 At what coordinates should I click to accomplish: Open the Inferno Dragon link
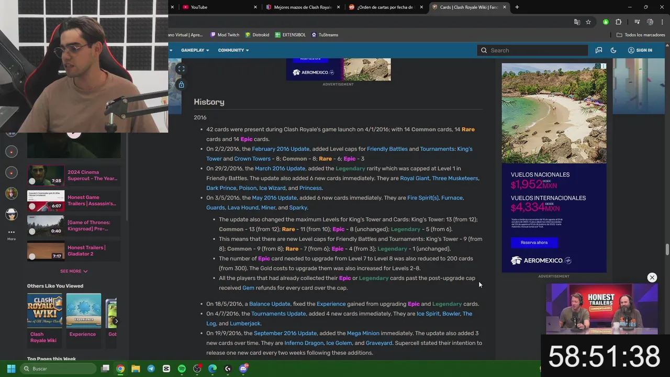click(304, 343)
